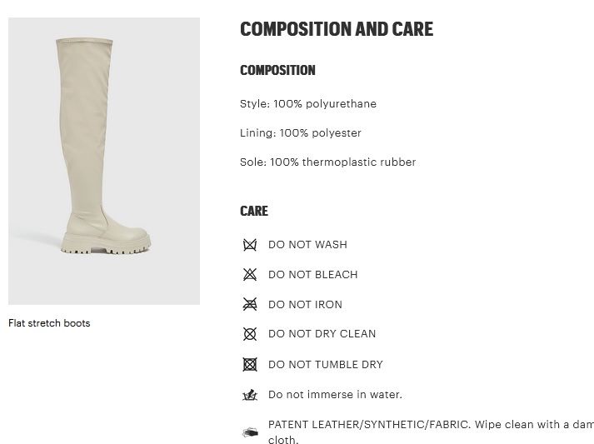The height and width of the screenshot is (444, 594).
Task: Click the do not immerse in water icon
Action: click(x=249, y=395)
